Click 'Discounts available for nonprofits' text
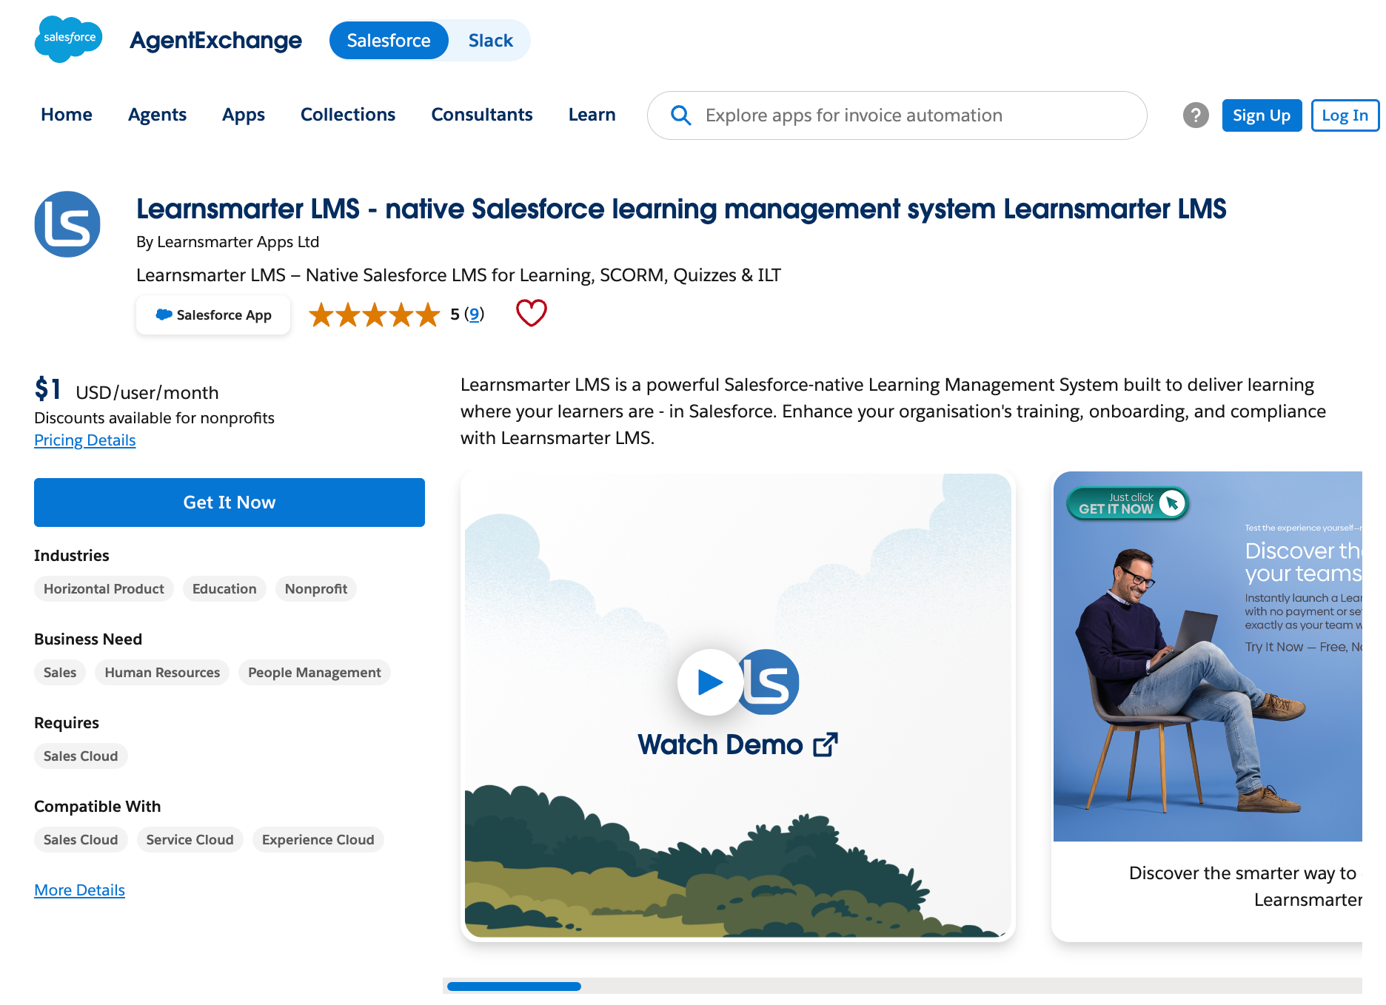The height and width of the screenshot is (1005, 1386). point(154,418)
